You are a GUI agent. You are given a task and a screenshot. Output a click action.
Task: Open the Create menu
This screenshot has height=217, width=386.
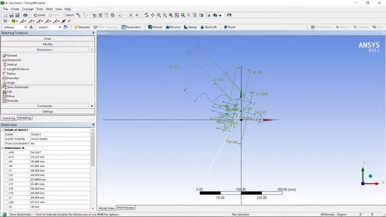click(x=15, y=9)
